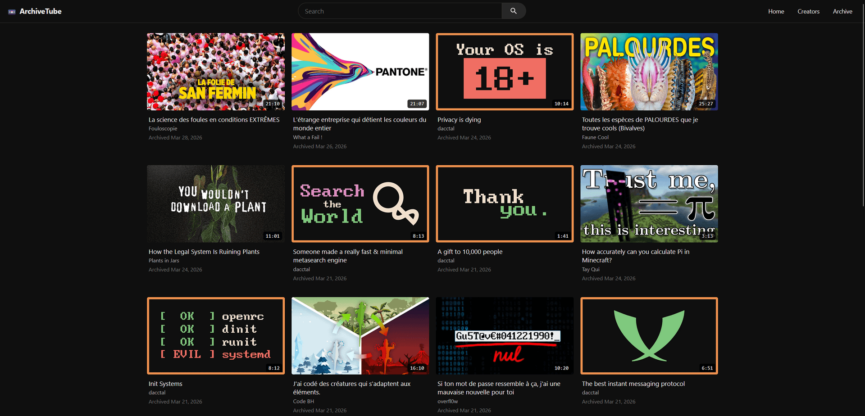This screenshot has height=416, width=865.
Task: Open the Home navigation item
Action: click(x=776, y=11)
